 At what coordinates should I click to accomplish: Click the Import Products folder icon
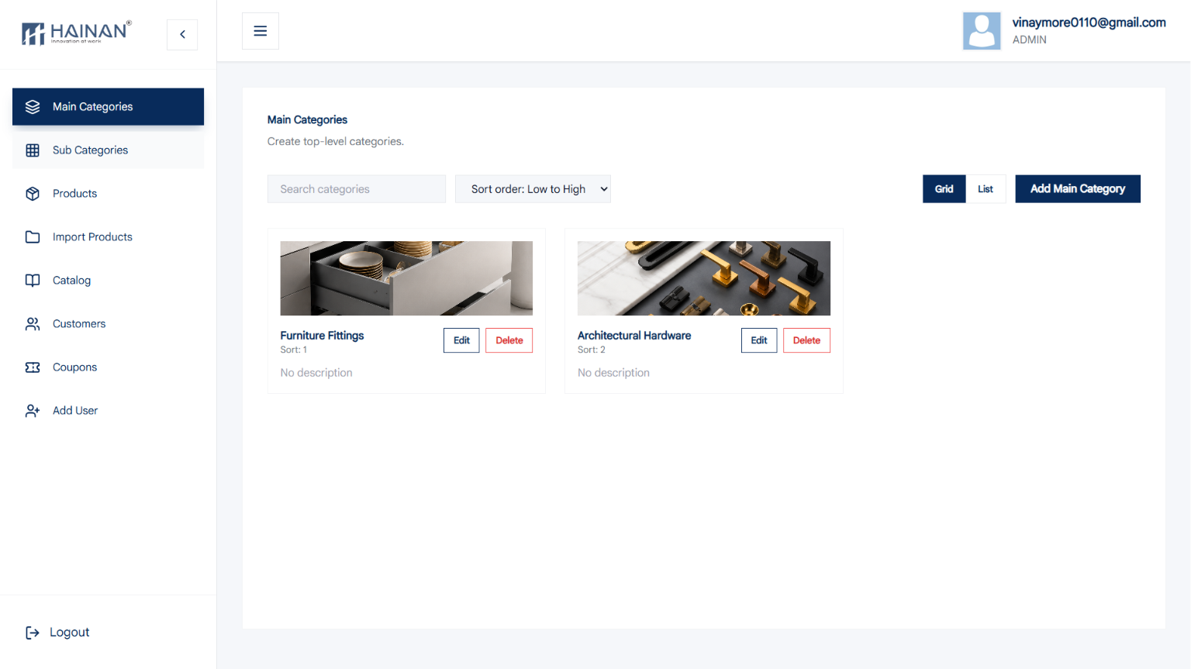33,237
